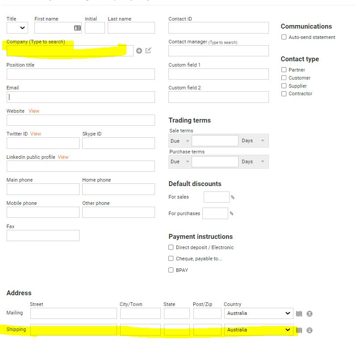Viewport: 356px width, 348px height.
Task: Enable Auto-send statement checkbox
Action: (x=284, y=37)
